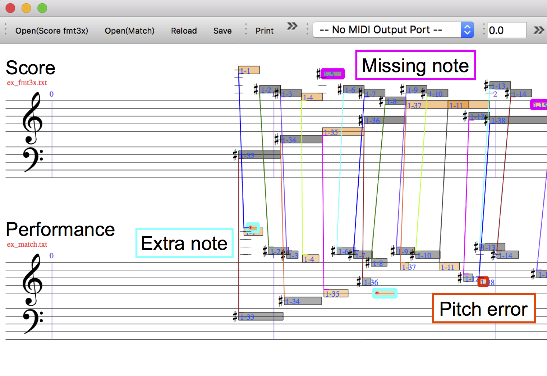Select score note 1-6
Screen dimensions: 547x376
tap(353, 89)
